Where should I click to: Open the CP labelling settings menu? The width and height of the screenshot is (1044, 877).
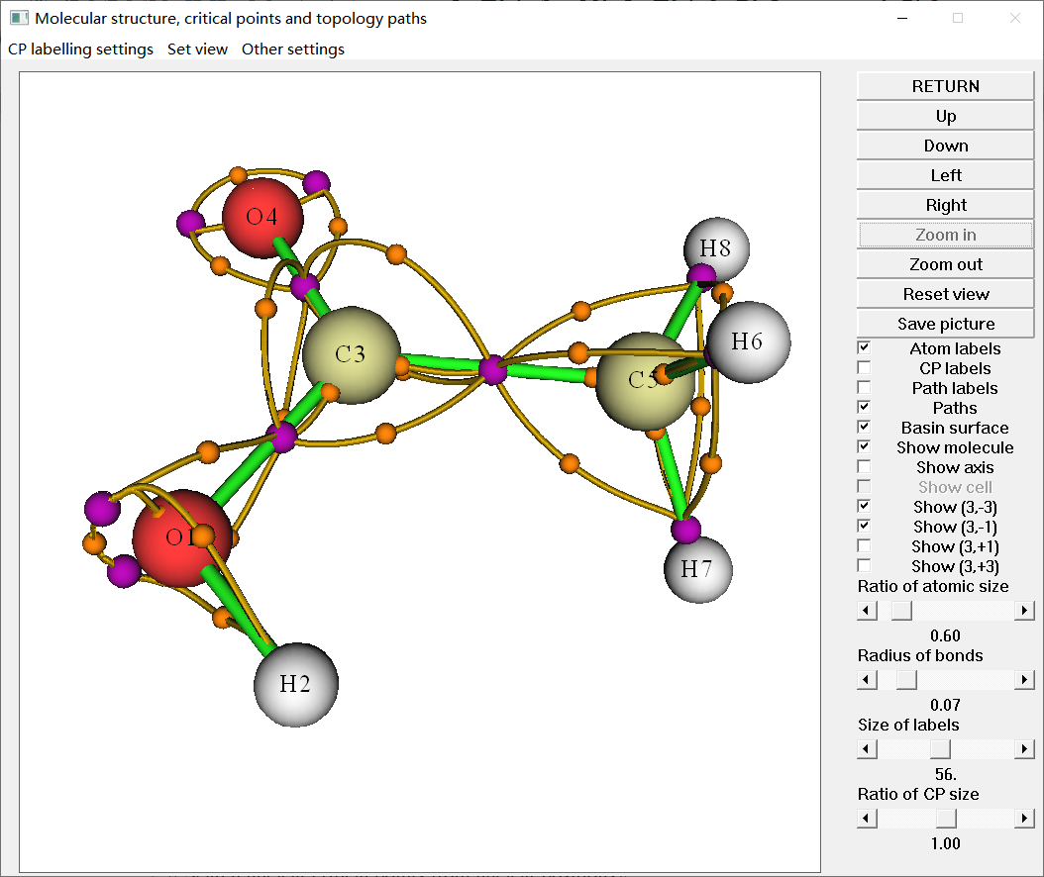80,49
